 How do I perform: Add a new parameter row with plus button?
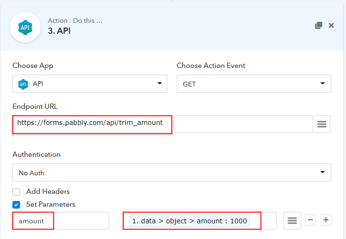pos(326,220)
